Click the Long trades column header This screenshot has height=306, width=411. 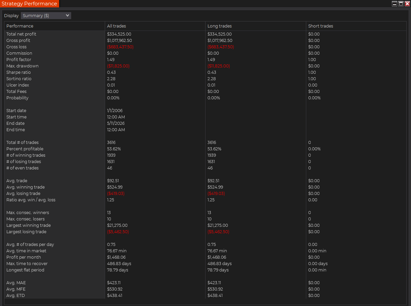coord(256,26)
